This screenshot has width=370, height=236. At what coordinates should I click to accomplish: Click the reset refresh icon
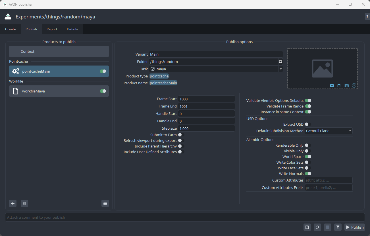[317, 227]
